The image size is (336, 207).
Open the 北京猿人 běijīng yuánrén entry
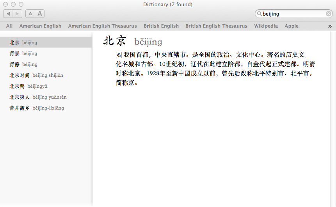pos(46,97)
